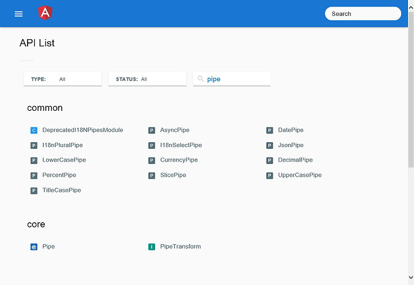Click the P icon beside AsyncPipe

[x=152, y=130]
